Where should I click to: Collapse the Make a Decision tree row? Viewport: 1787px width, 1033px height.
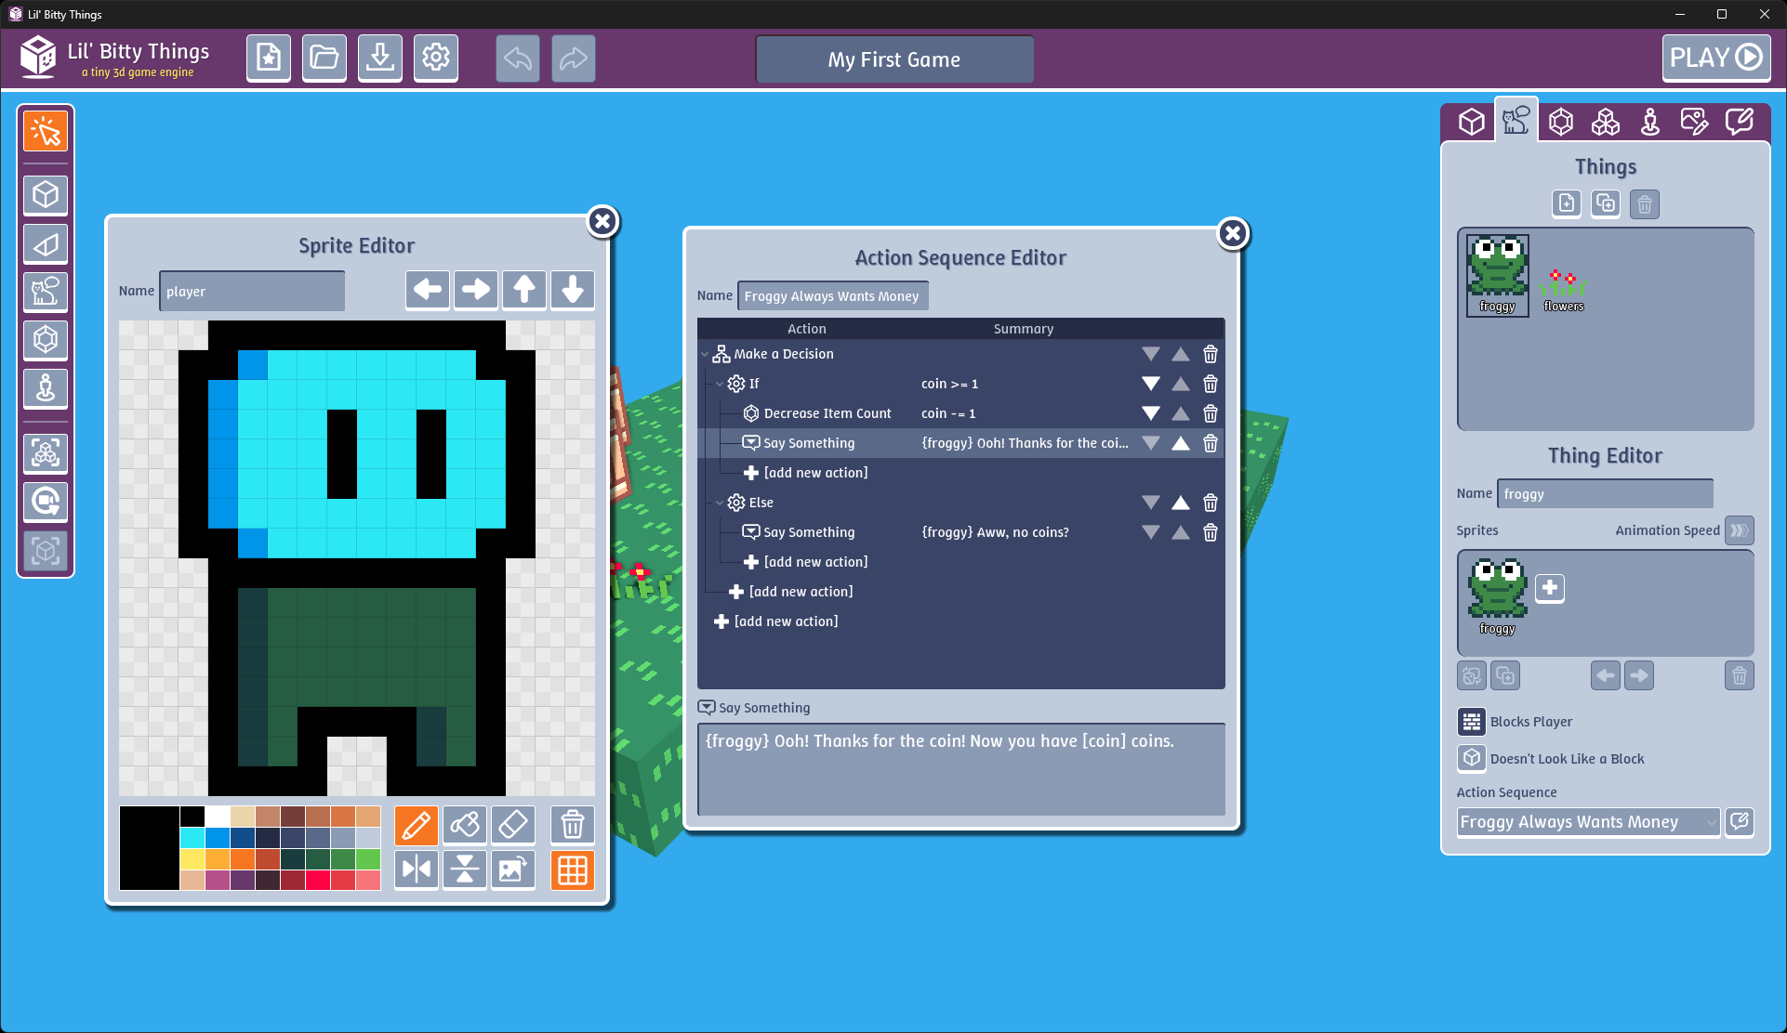pos(704,355)
